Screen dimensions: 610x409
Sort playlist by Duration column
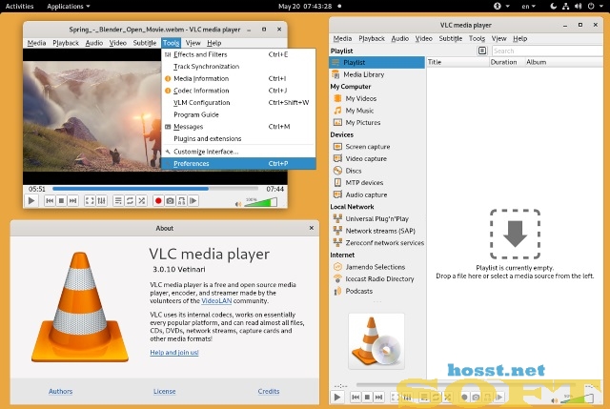coord(507,62)
